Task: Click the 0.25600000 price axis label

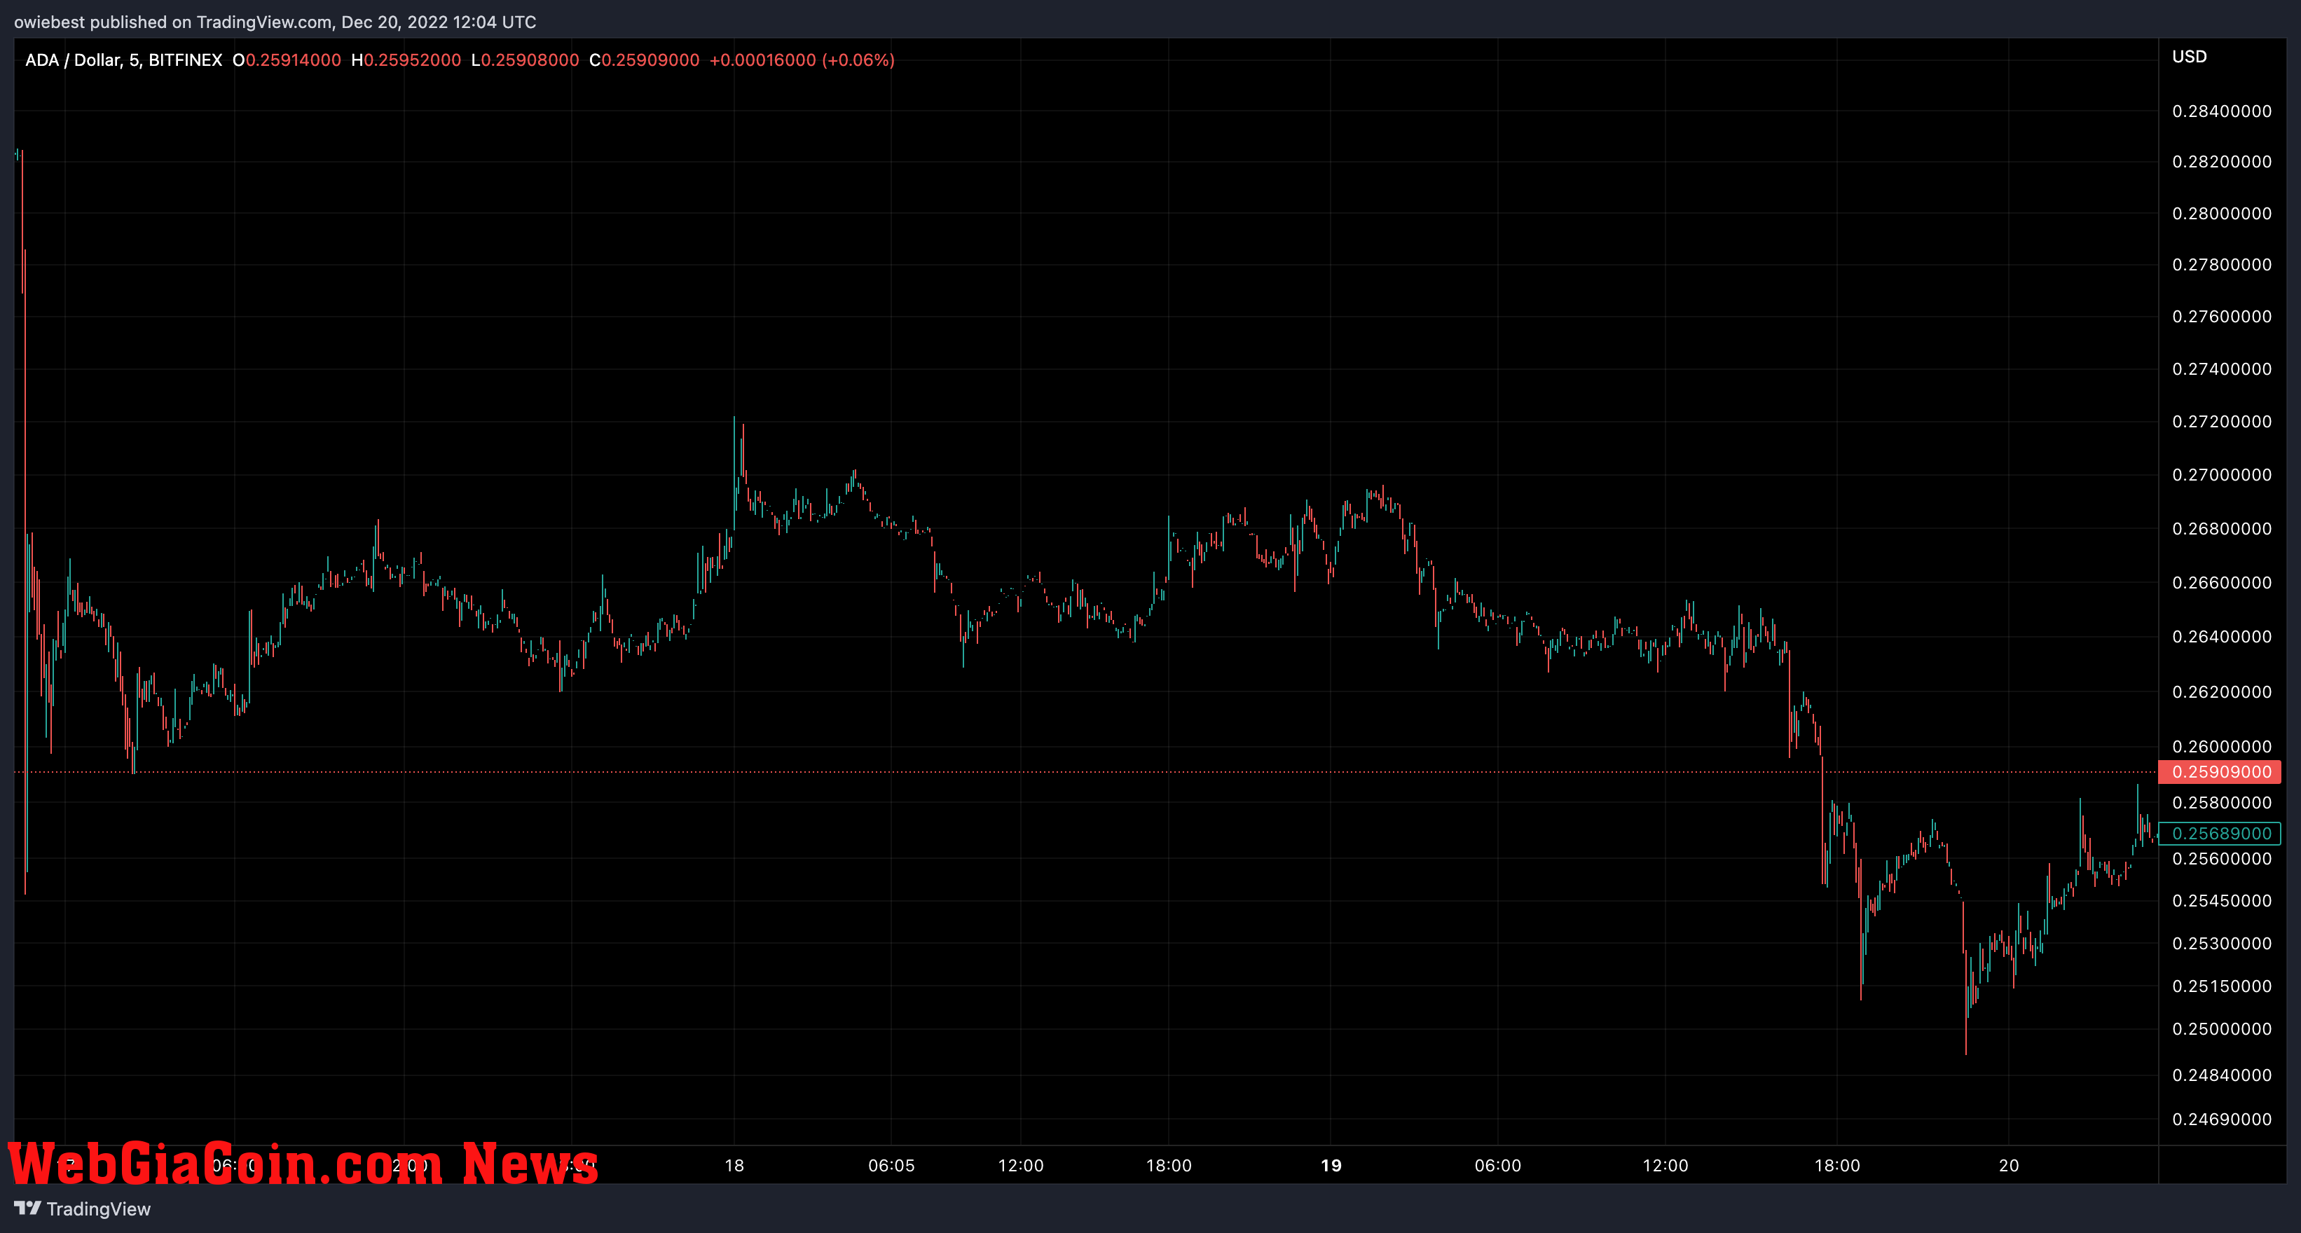Action: coord(2222,859)
